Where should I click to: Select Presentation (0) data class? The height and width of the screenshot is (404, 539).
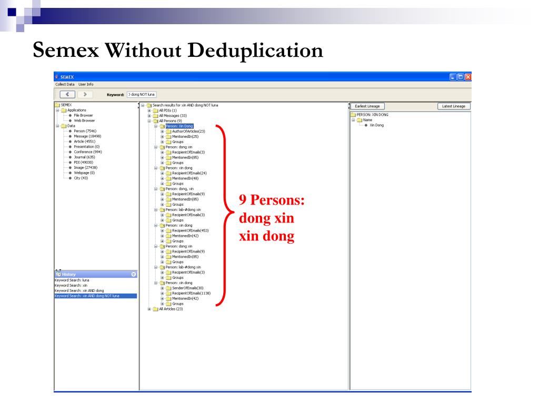87,147
